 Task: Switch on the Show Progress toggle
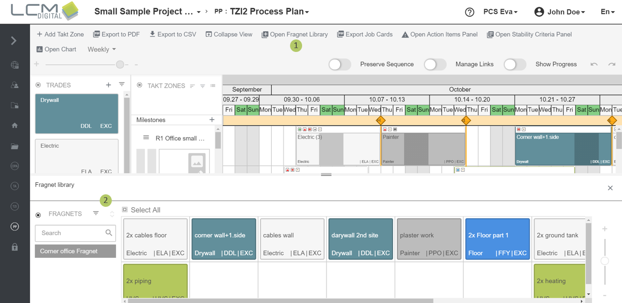pyautogui.click(x=515, y=64)
